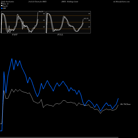Click the 50 axis label in the FULL chart
The width and height of the screenshot is (138, 138).
click(x=89, y=20)
